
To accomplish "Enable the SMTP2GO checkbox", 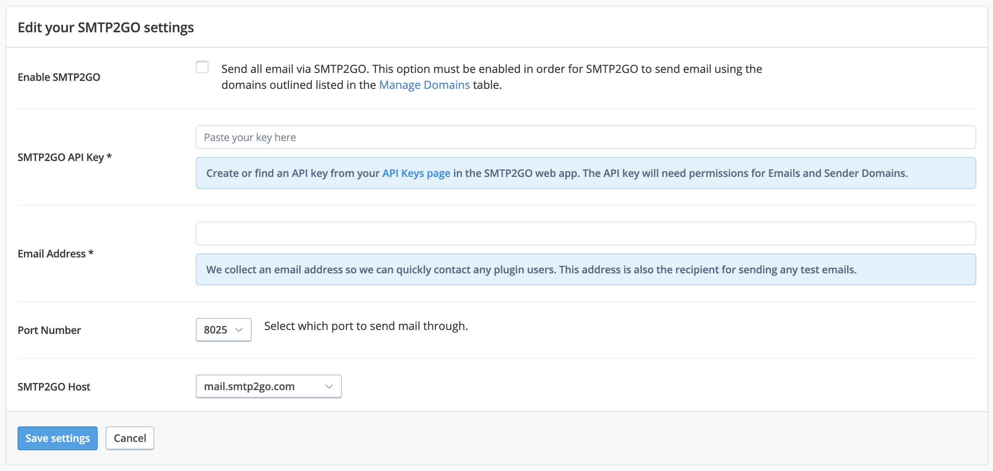I will 202,67.
